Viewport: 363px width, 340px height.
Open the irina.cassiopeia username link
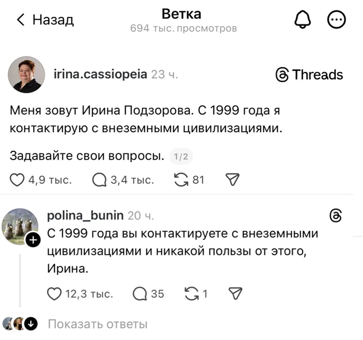(x=100, y=74)
